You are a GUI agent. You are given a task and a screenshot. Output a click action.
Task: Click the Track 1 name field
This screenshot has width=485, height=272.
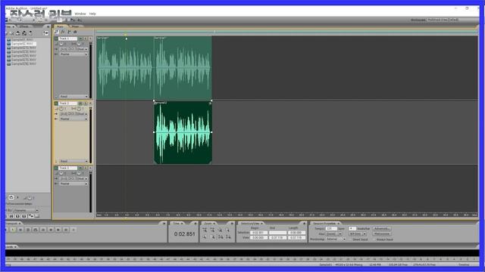click(67, 39)
